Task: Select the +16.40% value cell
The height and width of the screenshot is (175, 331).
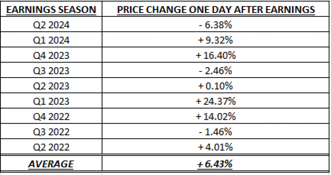Action: (x=216, y=55)
